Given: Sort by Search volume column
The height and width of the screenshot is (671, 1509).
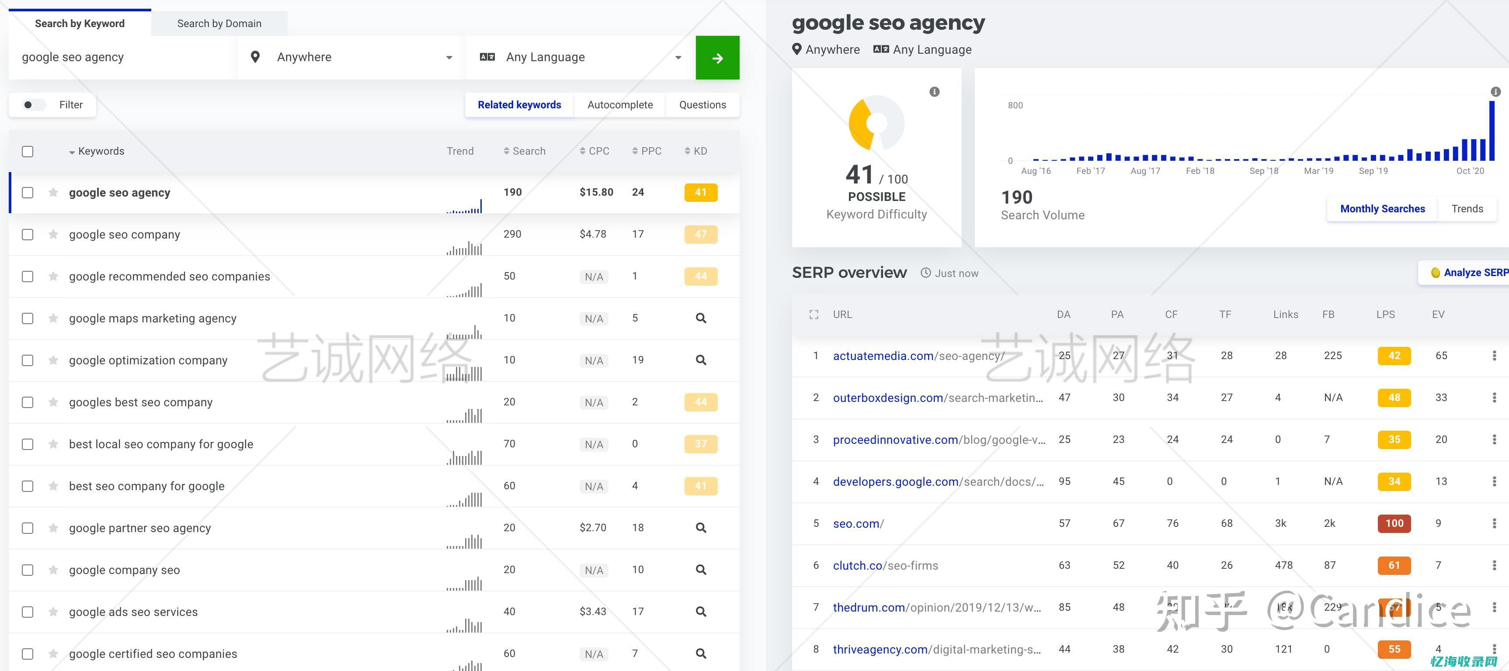Looking at the screenshot, I should [x=524, y=151].
